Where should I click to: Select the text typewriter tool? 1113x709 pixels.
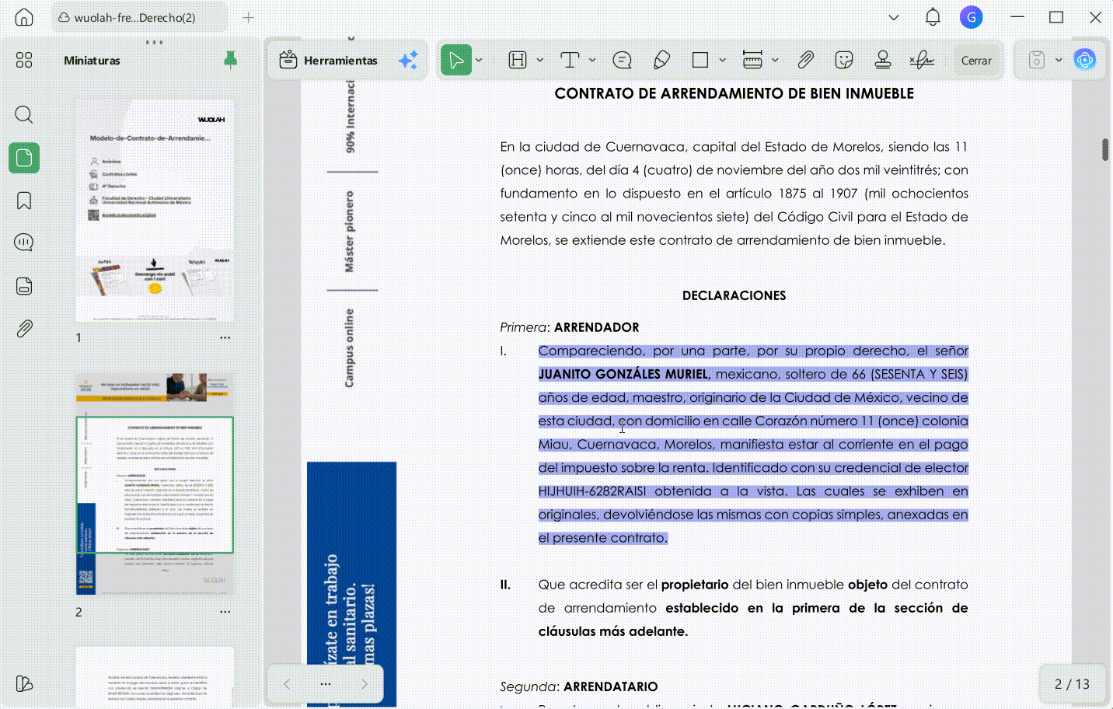tap(570, 60)
